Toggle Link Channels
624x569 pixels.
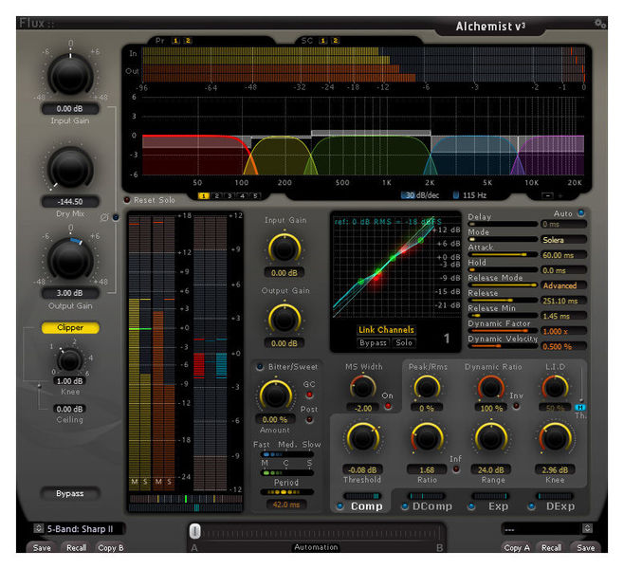[386, 329]
